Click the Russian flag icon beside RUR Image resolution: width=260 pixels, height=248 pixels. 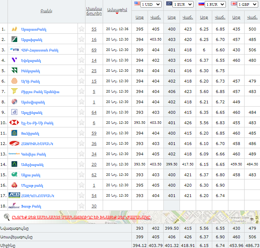click(201, 4)
